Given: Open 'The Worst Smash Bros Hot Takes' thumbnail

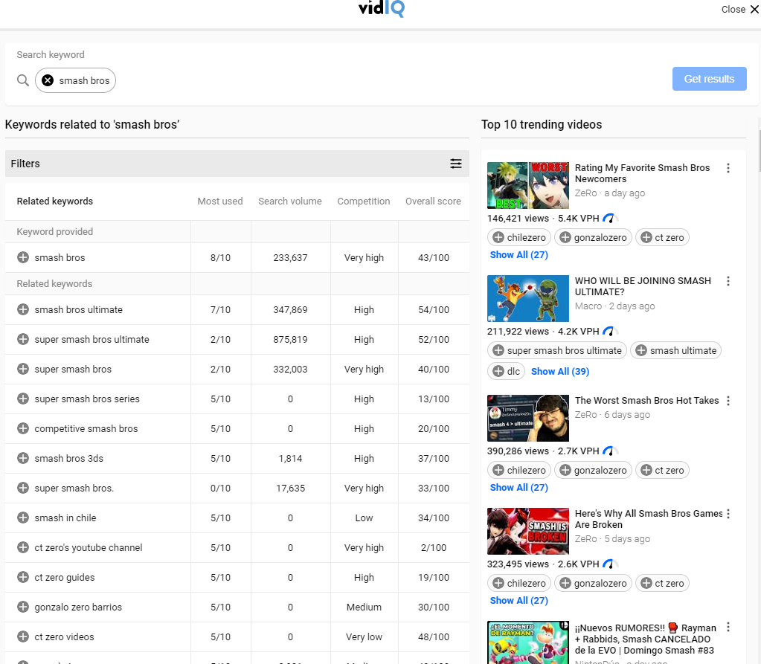Looking at the screenshot, I should coord(528,418).
